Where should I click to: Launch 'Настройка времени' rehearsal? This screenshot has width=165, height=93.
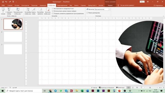coord(40,11)
